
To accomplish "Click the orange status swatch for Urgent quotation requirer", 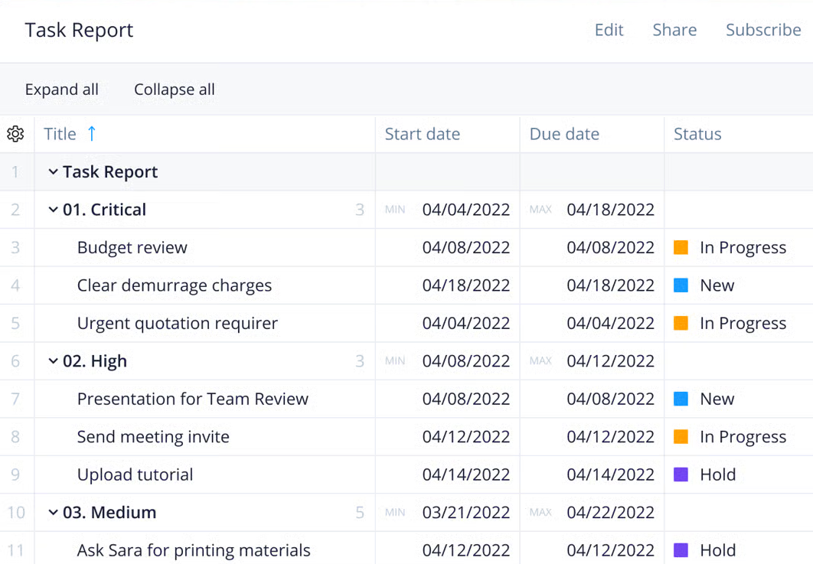I will [x=681, y=323].
